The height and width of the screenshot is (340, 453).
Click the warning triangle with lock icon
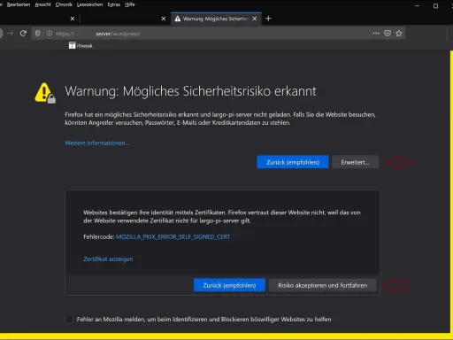tap(45, 93)
